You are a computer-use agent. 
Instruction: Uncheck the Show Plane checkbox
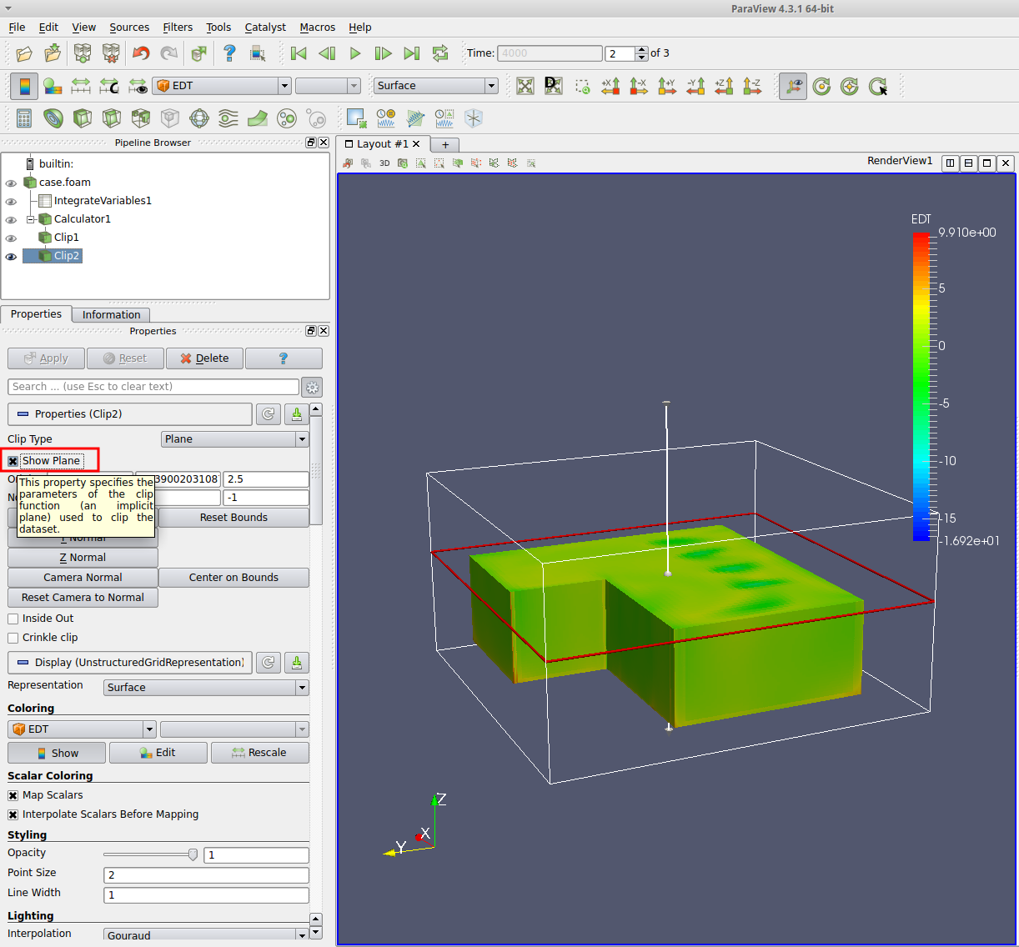click(x=13, y=461)
